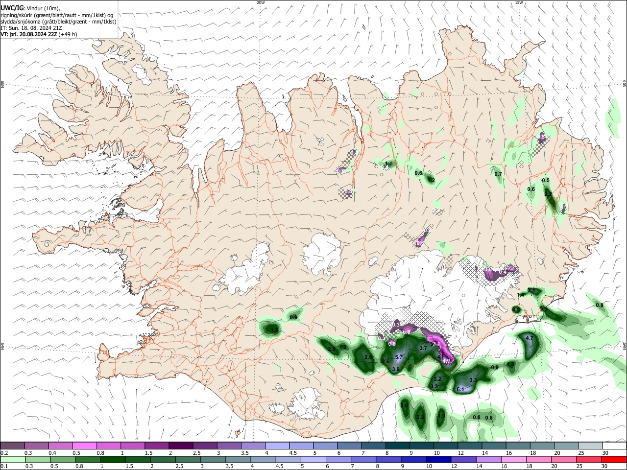Select the 3.7 precipitation value on the map

click(423, 348)
